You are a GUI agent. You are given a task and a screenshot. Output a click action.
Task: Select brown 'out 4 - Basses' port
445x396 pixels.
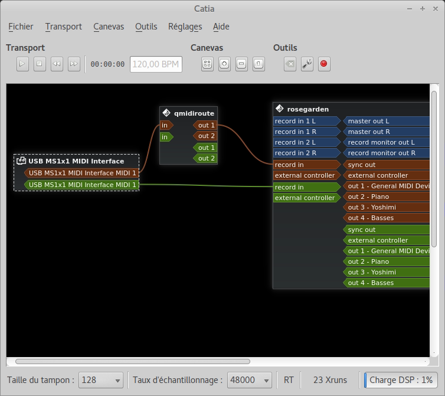click(x=387, y=218)
